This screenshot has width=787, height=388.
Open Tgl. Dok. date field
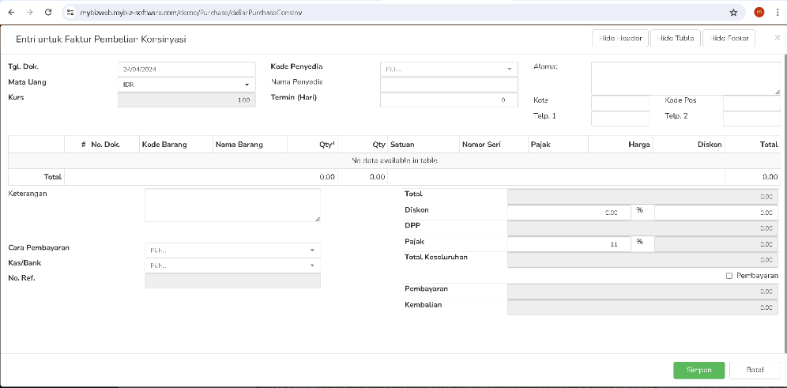[x=186, y=70]
